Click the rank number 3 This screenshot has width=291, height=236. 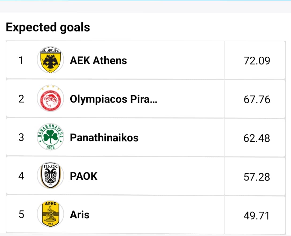[x=21, y=137]
